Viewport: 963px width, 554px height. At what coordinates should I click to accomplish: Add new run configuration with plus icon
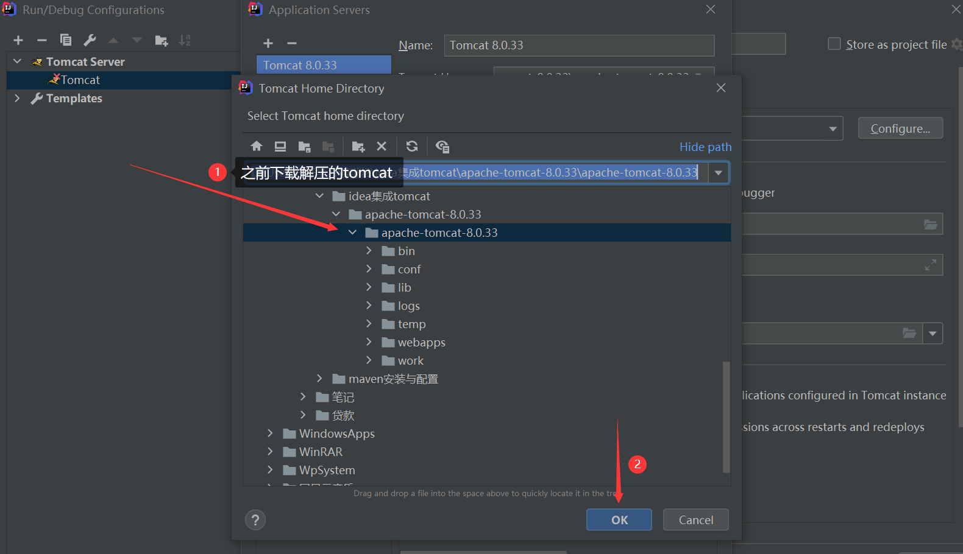point(18,40)
